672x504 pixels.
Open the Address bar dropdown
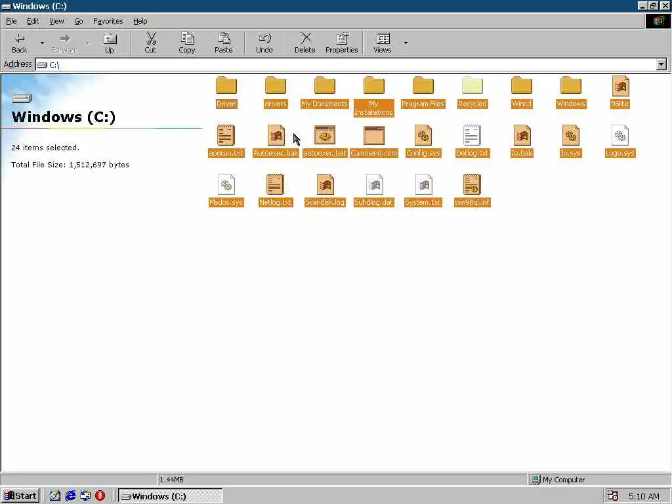point(661,64)
